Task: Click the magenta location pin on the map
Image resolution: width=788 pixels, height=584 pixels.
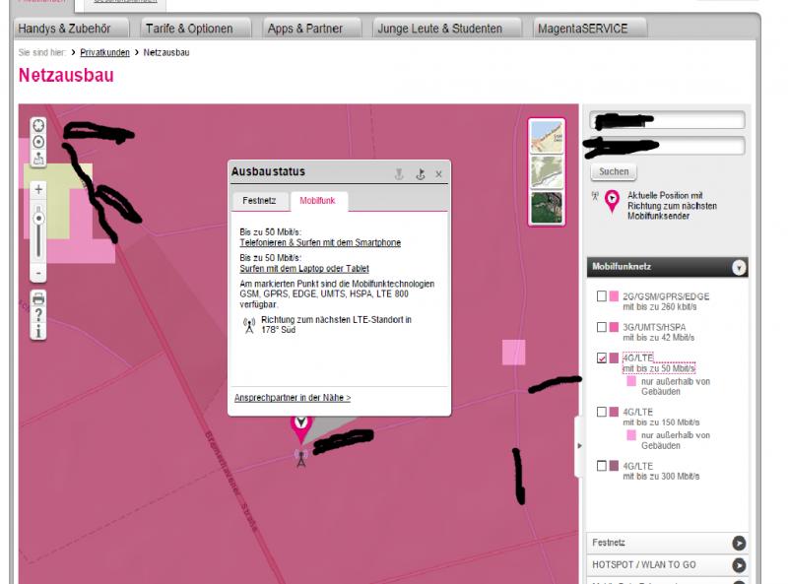Action: click(x=301, y=427)
